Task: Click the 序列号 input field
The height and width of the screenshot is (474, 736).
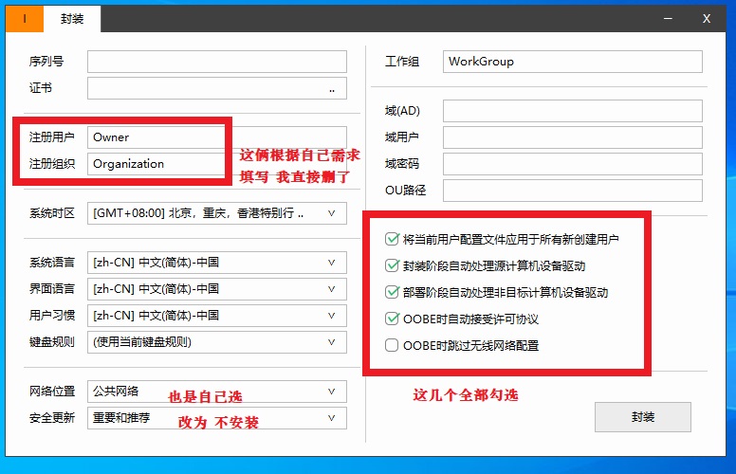Action: pyautogui.click(x=216, y=62)
